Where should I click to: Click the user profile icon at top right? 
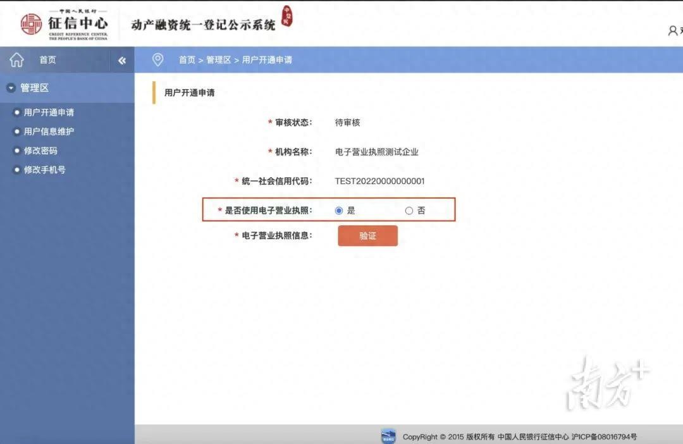click(x=672, y=30)
